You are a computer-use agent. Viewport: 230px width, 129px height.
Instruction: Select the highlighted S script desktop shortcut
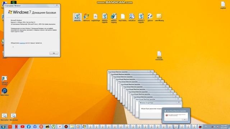point(77,17)
